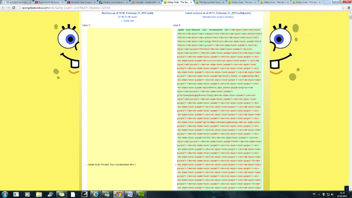This screenshot has height=198, width=352.
Task: Open the media player taskbar icon
Action: click(x=27, y=194)
